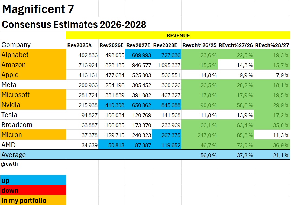Click Micron's 2026 estimate 129 715

pos(112,135)
